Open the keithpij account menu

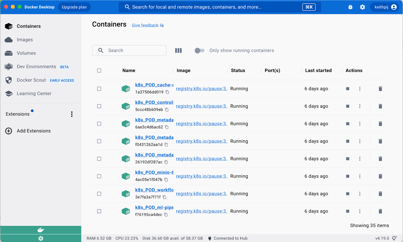(x=385, y=7)
